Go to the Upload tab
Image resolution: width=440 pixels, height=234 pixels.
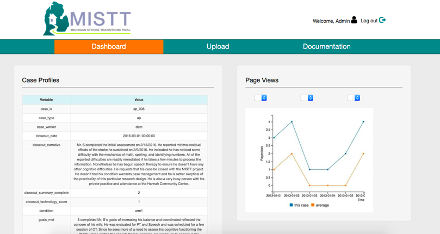click(x=218, y=47)
